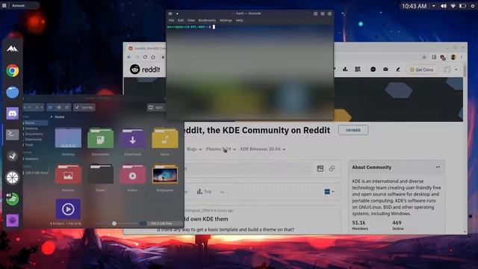Expand KDE Releases 20.04 dropdown
This screenshot has height=269, width=478.
pos(263,149)
